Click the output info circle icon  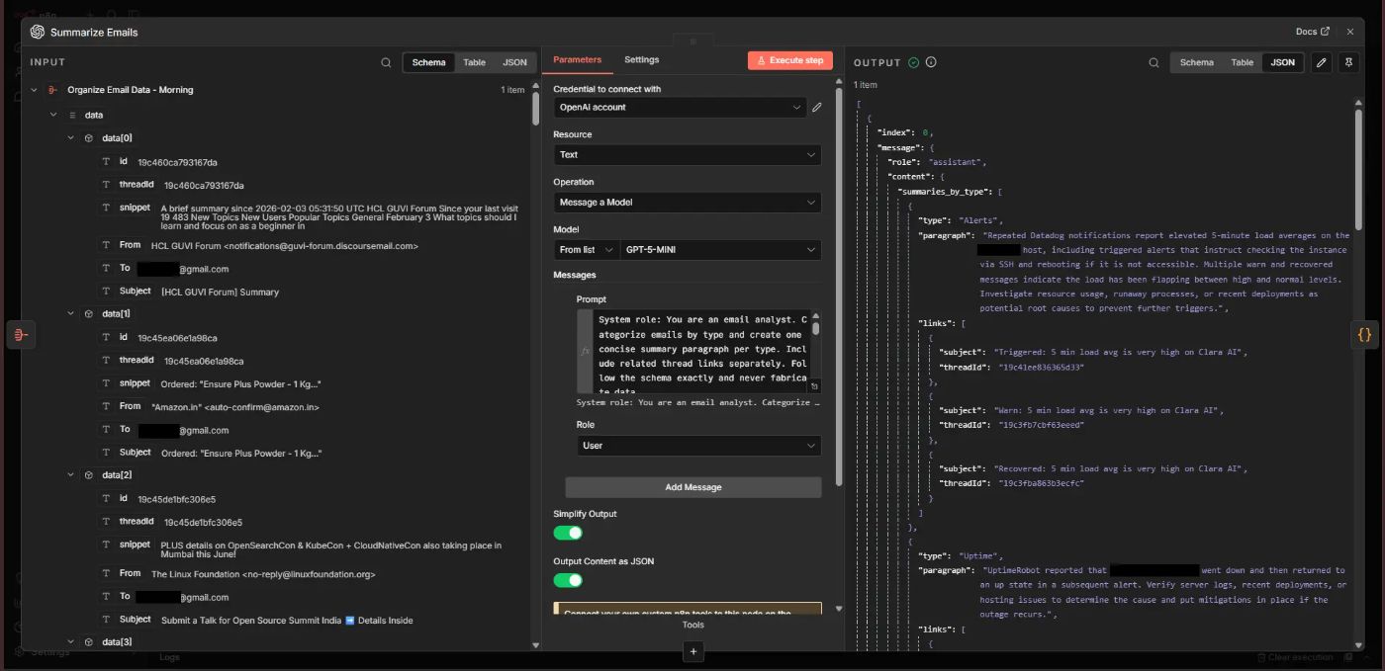pos(931,62)
